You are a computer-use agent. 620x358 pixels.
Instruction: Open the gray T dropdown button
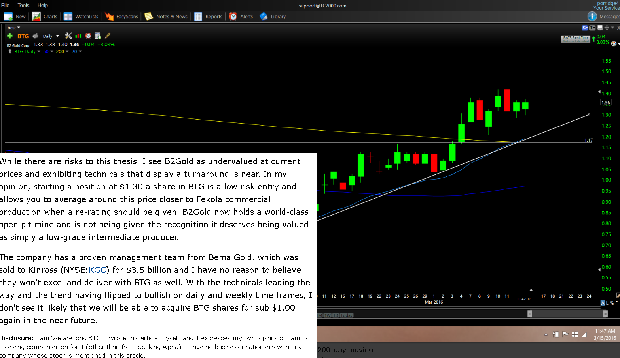coord(592,28)
